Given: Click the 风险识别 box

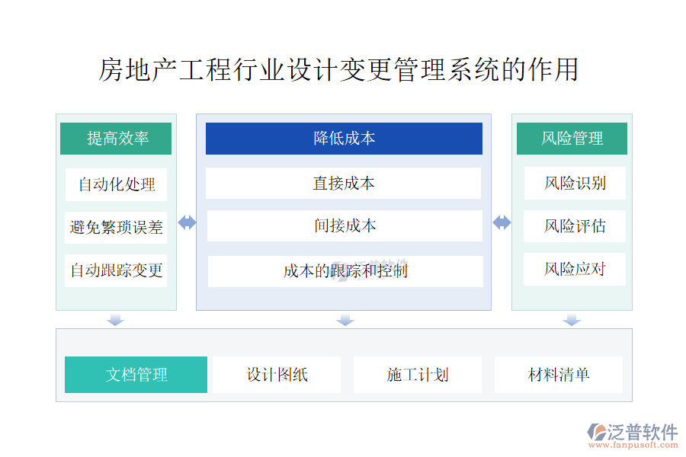Looking at the screenshot, I should [x=575, y=184].
